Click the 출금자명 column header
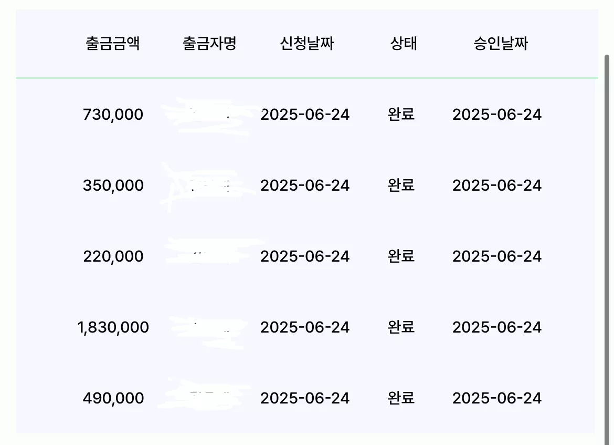 pyautogui.click(x=209, y=43)
